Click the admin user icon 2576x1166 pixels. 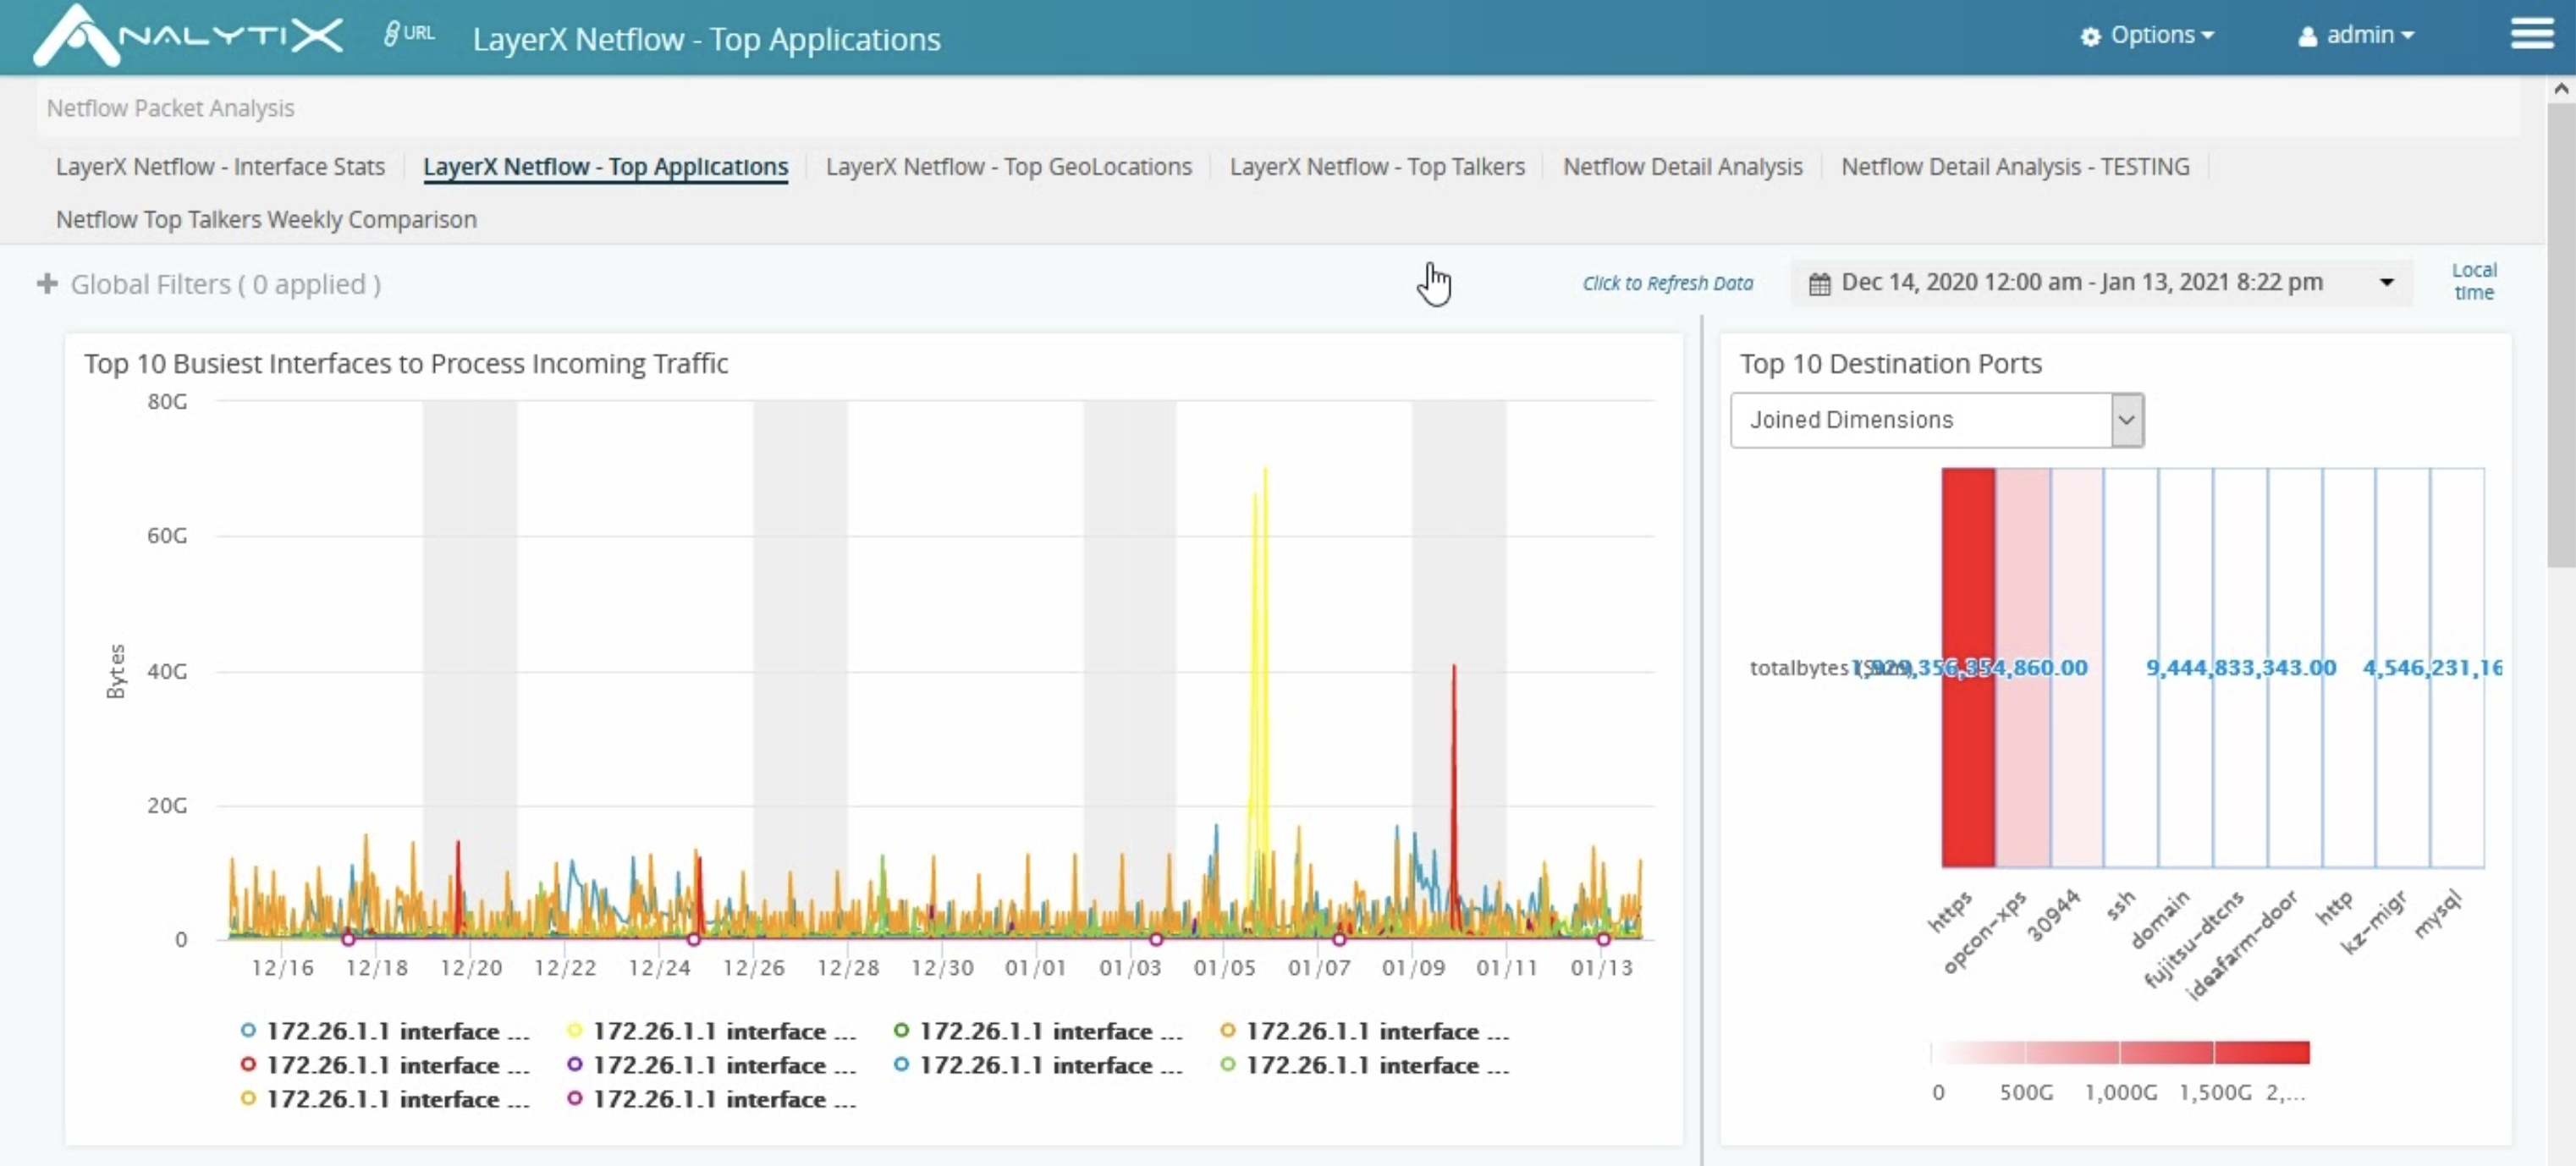click(2306, 36)
